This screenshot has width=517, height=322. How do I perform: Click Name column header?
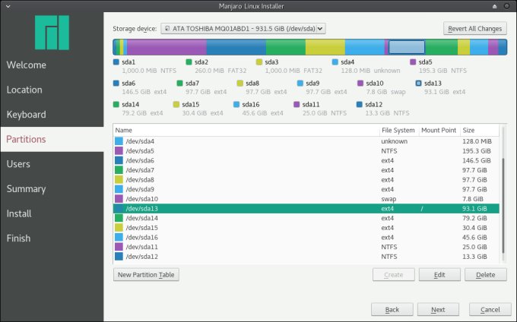click(x=246, y=131)
